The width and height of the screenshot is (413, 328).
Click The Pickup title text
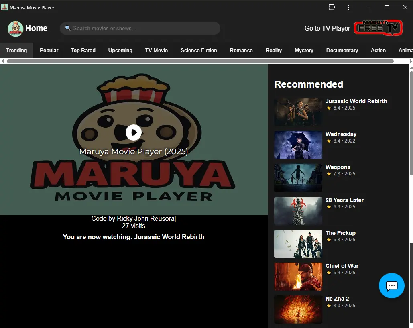tap(341, 233)
